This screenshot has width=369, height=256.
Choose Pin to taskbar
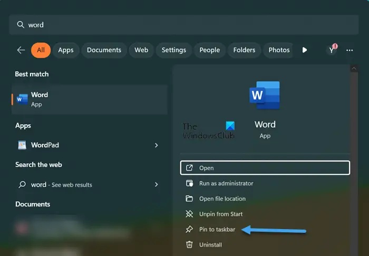[265, 229]
